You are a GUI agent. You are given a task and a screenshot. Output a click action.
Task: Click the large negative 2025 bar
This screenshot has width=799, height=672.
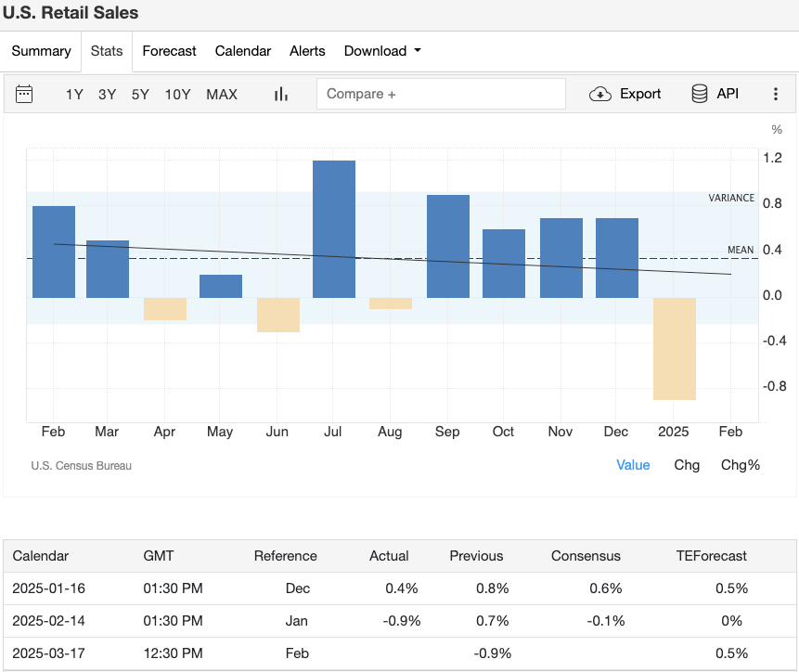click(x=674, y=348)
